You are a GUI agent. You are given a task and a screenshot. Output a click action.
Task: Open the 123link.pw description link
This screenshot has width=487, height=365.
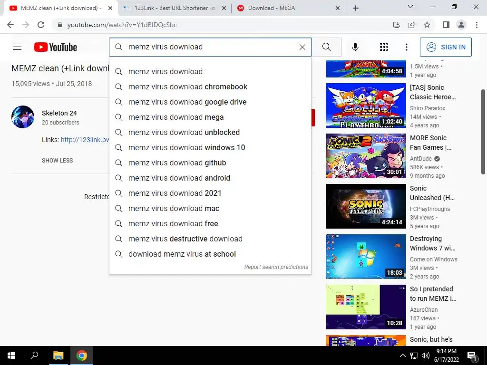click(85, 140)
